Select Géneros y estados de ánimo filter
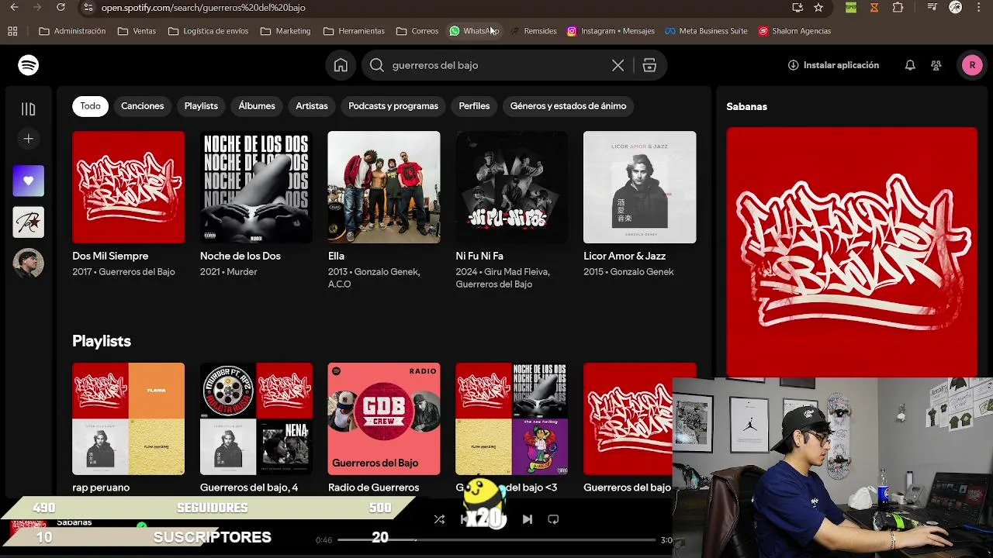Image resolution: width=993 pixels, height=558 pixels. coord(568,106)
